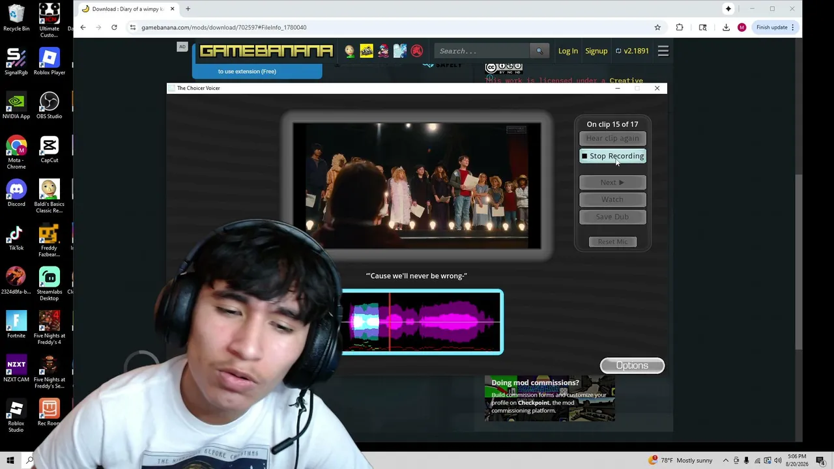Click the Hear clip again button
This screenshot has height=469, width=834.
(612, 138)
